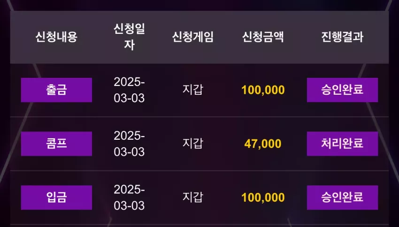Viewport: 399px width, 227px height.
Task: Select the 신청내용 column header
Action: [x=56, y=37]
